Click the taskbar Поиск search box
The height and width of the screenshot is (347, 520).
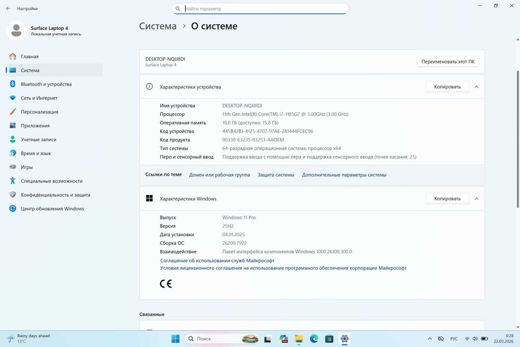pyautogui.click(x=222, y=339)
